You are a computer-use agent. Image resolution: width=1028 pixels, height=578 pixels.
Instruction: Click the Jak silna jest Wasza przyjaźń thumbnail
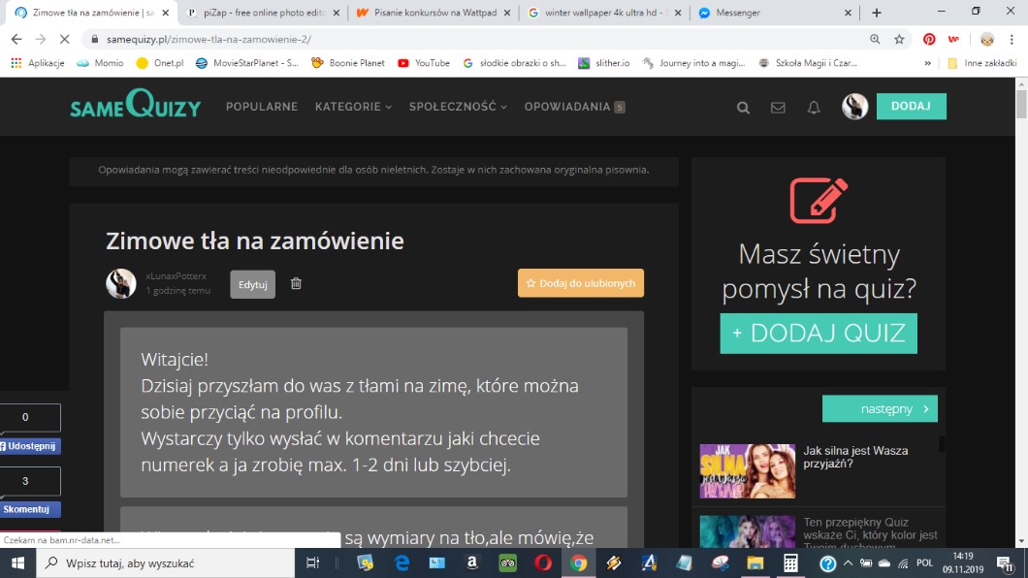point(748,470)
